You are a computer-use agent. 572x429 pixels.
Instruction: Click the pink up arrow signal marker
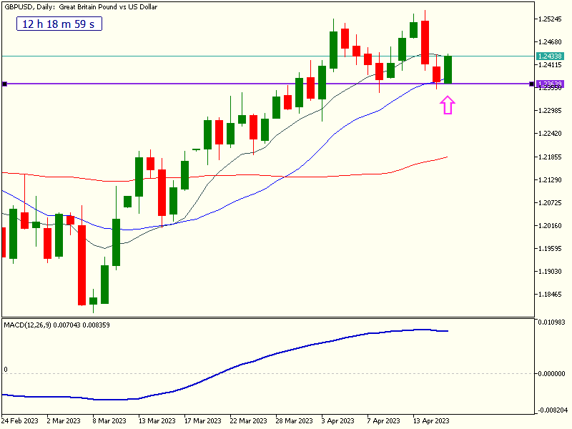pyautogui.click(x=448, y=106)
